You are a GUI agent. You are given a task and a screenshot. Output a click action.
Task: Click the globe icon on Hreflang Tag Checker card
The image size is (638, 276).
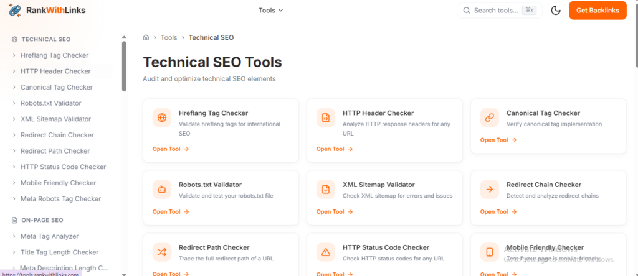(162, 117)
